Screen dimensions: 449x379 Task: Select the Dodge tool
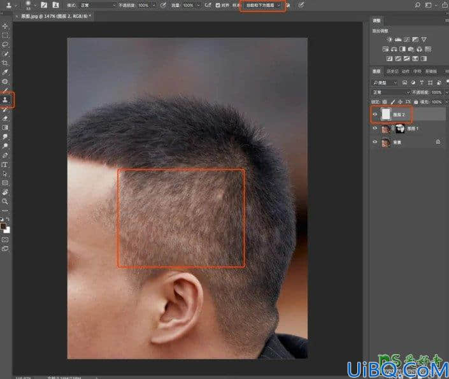click(x=5, y=146)
